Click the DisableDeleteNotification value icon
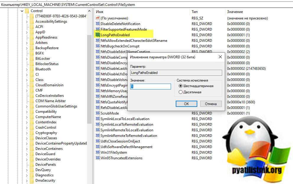The height and width of the screenshot is (184, 293). (98, 24)
